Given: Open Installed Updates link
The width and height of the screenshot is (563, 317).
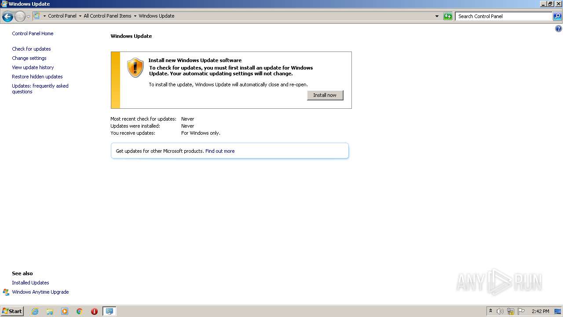Looking at the screenshot, I should point(30,283).
